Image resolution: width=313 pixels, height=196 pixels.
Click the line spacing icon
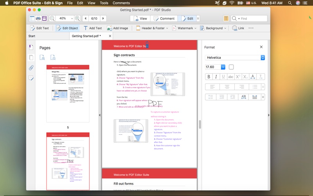point(210,97)
